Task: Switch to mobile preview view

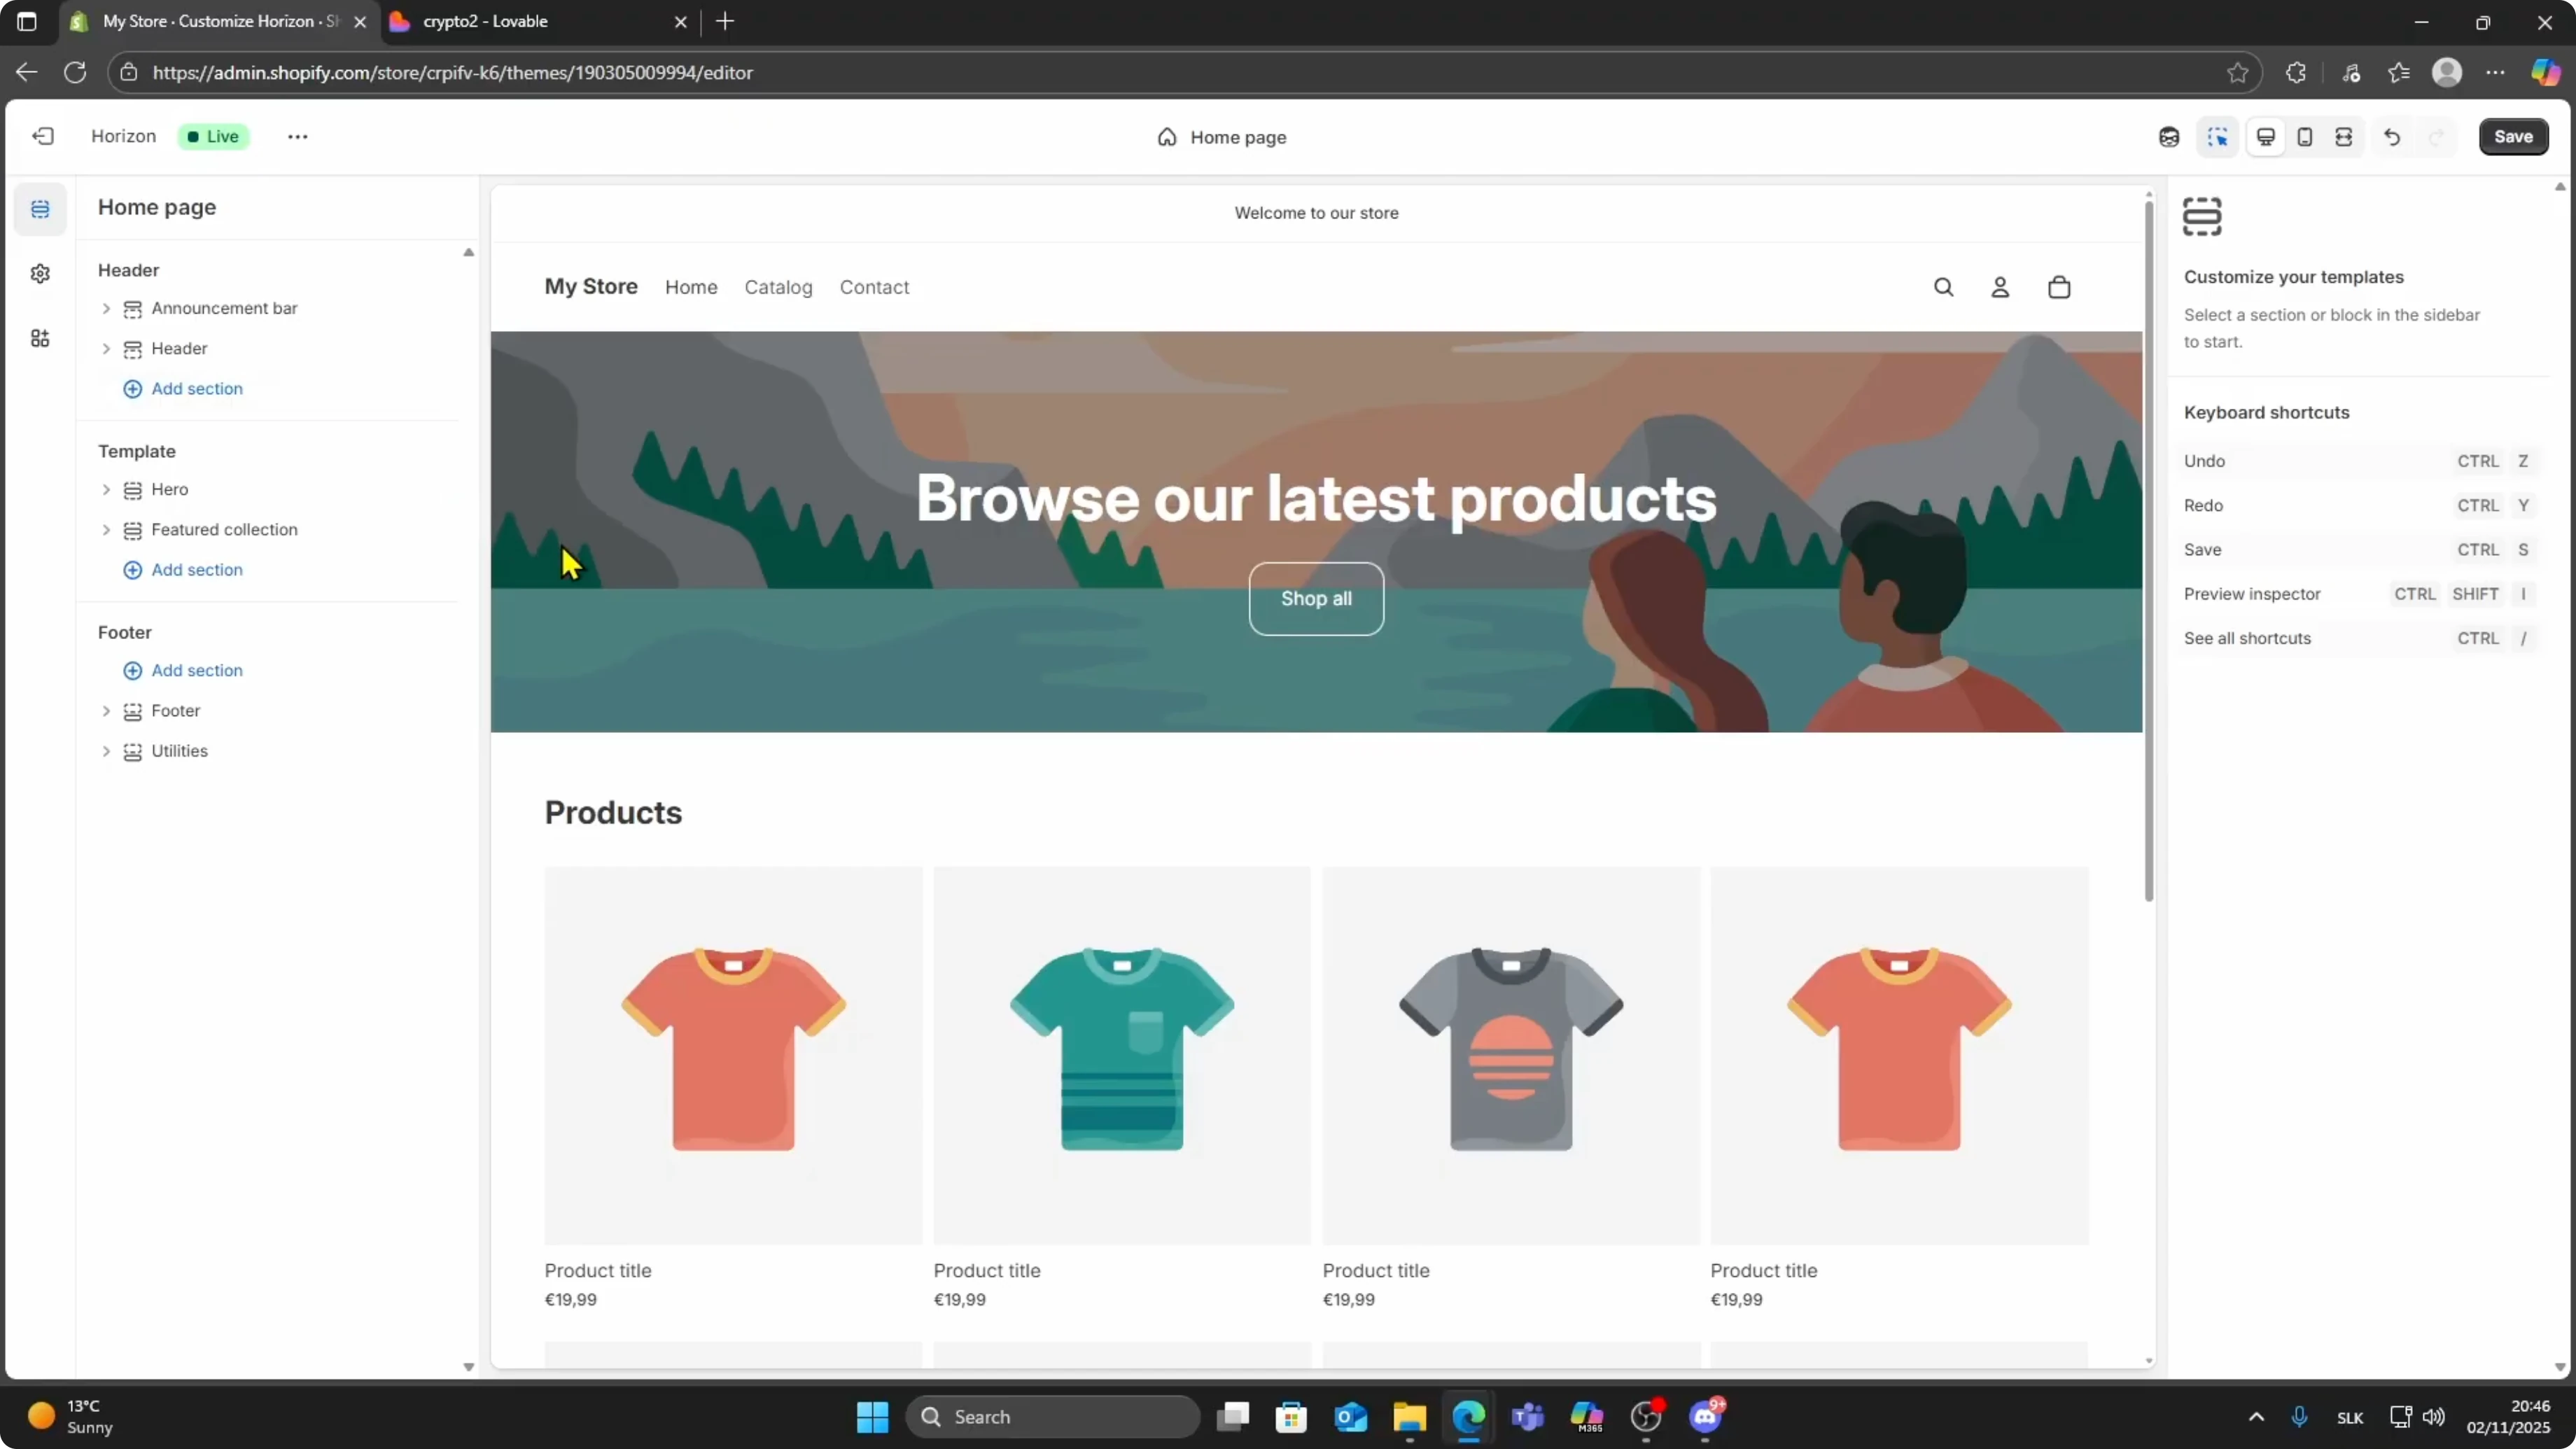Action: [2305, 137]
